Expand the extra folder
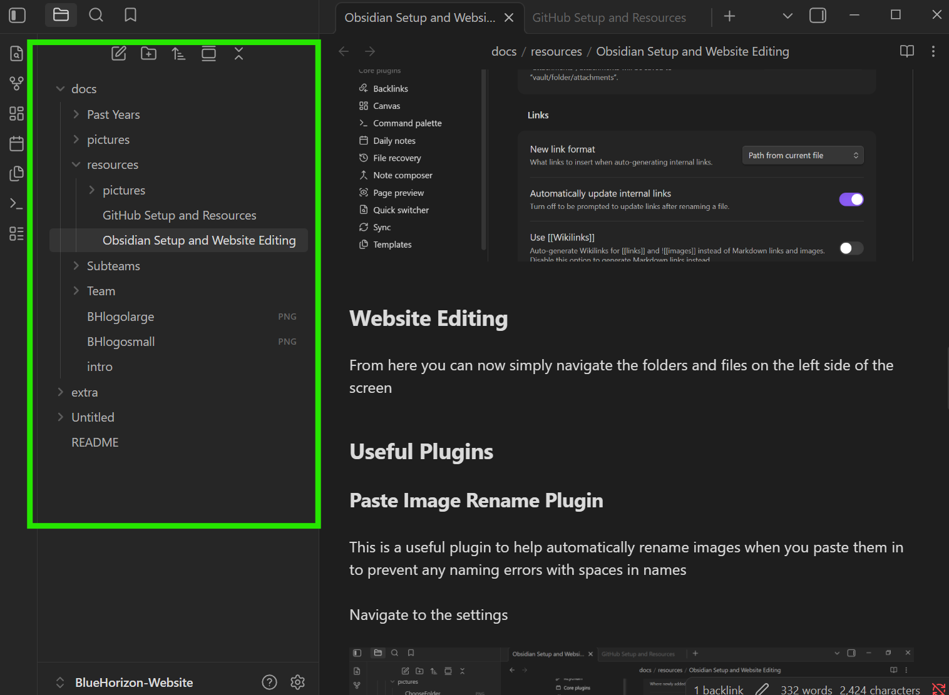 (61, 392)
